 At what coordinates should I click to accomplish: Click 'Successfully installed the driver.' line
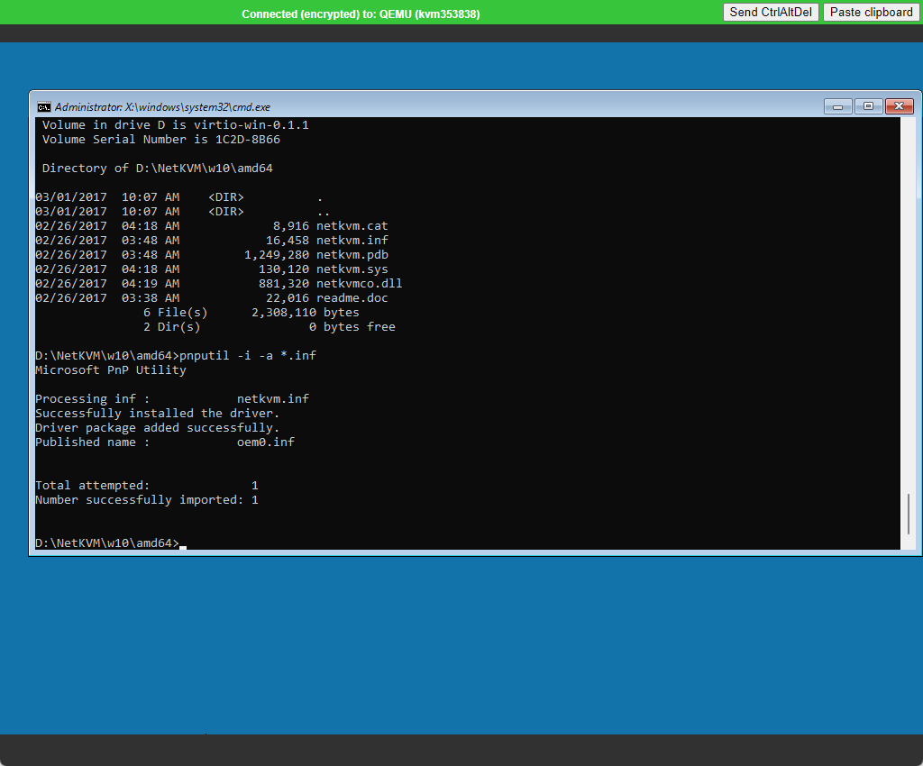pyautogui.click(x=157, y=413)
